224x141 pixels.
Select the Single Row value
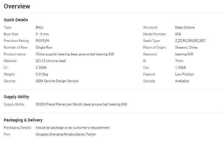tap(44, 47)
